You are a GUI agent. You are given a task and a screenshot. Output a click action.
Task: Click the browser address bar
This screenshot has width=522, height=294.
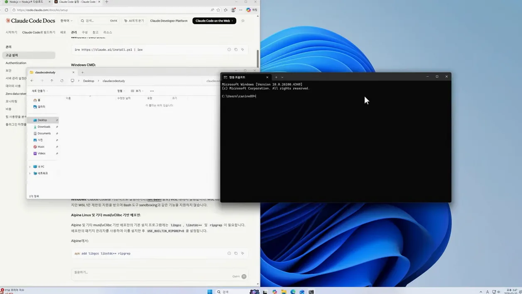click(x=110, y=10)
